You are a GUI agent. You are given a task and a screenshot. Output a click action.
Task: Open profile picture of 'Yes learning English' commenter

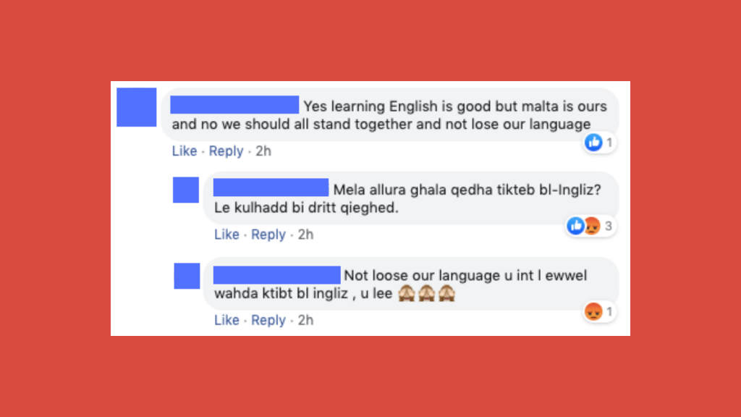point(137,107)
